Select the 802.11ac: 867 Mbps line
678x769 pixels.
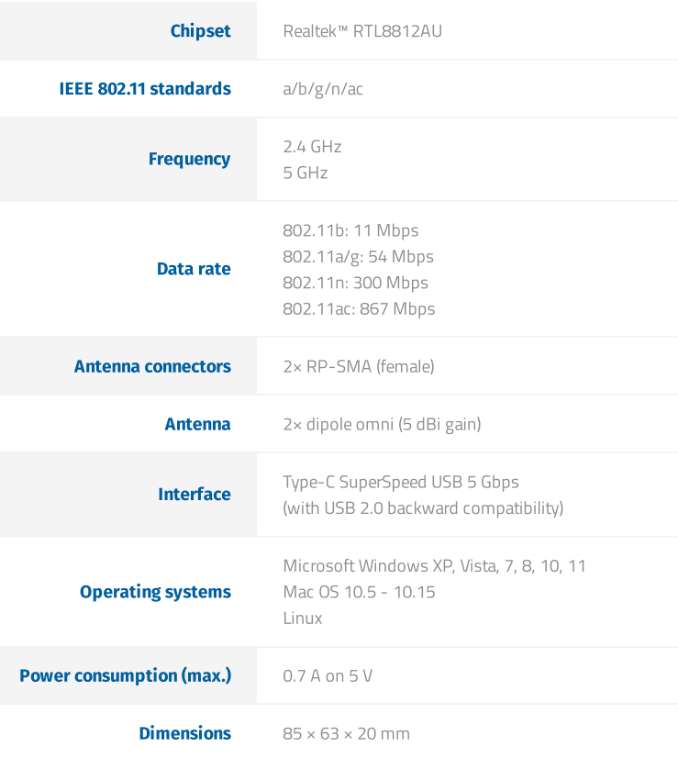point(359,309)
